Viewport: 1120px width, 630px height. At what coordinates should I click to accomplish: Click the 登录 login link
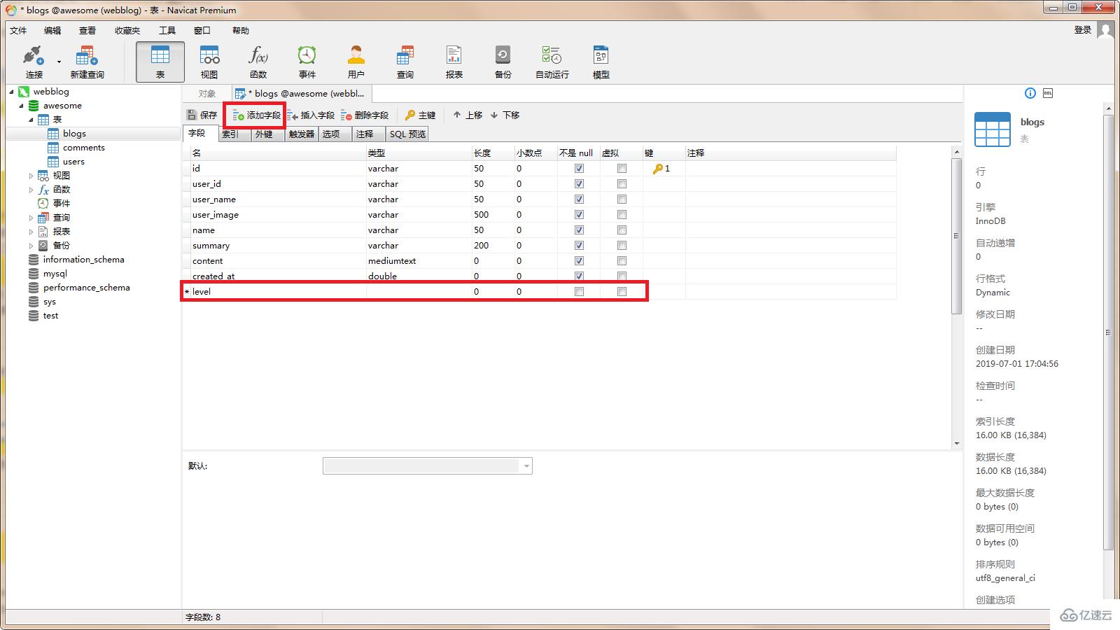point(1083,30)
